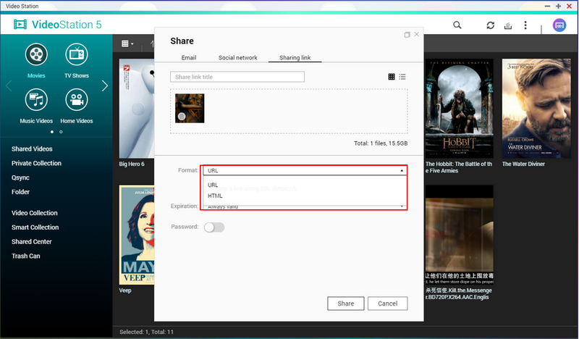Open the Expiration dropdown arrow

[x=402, y=206]
